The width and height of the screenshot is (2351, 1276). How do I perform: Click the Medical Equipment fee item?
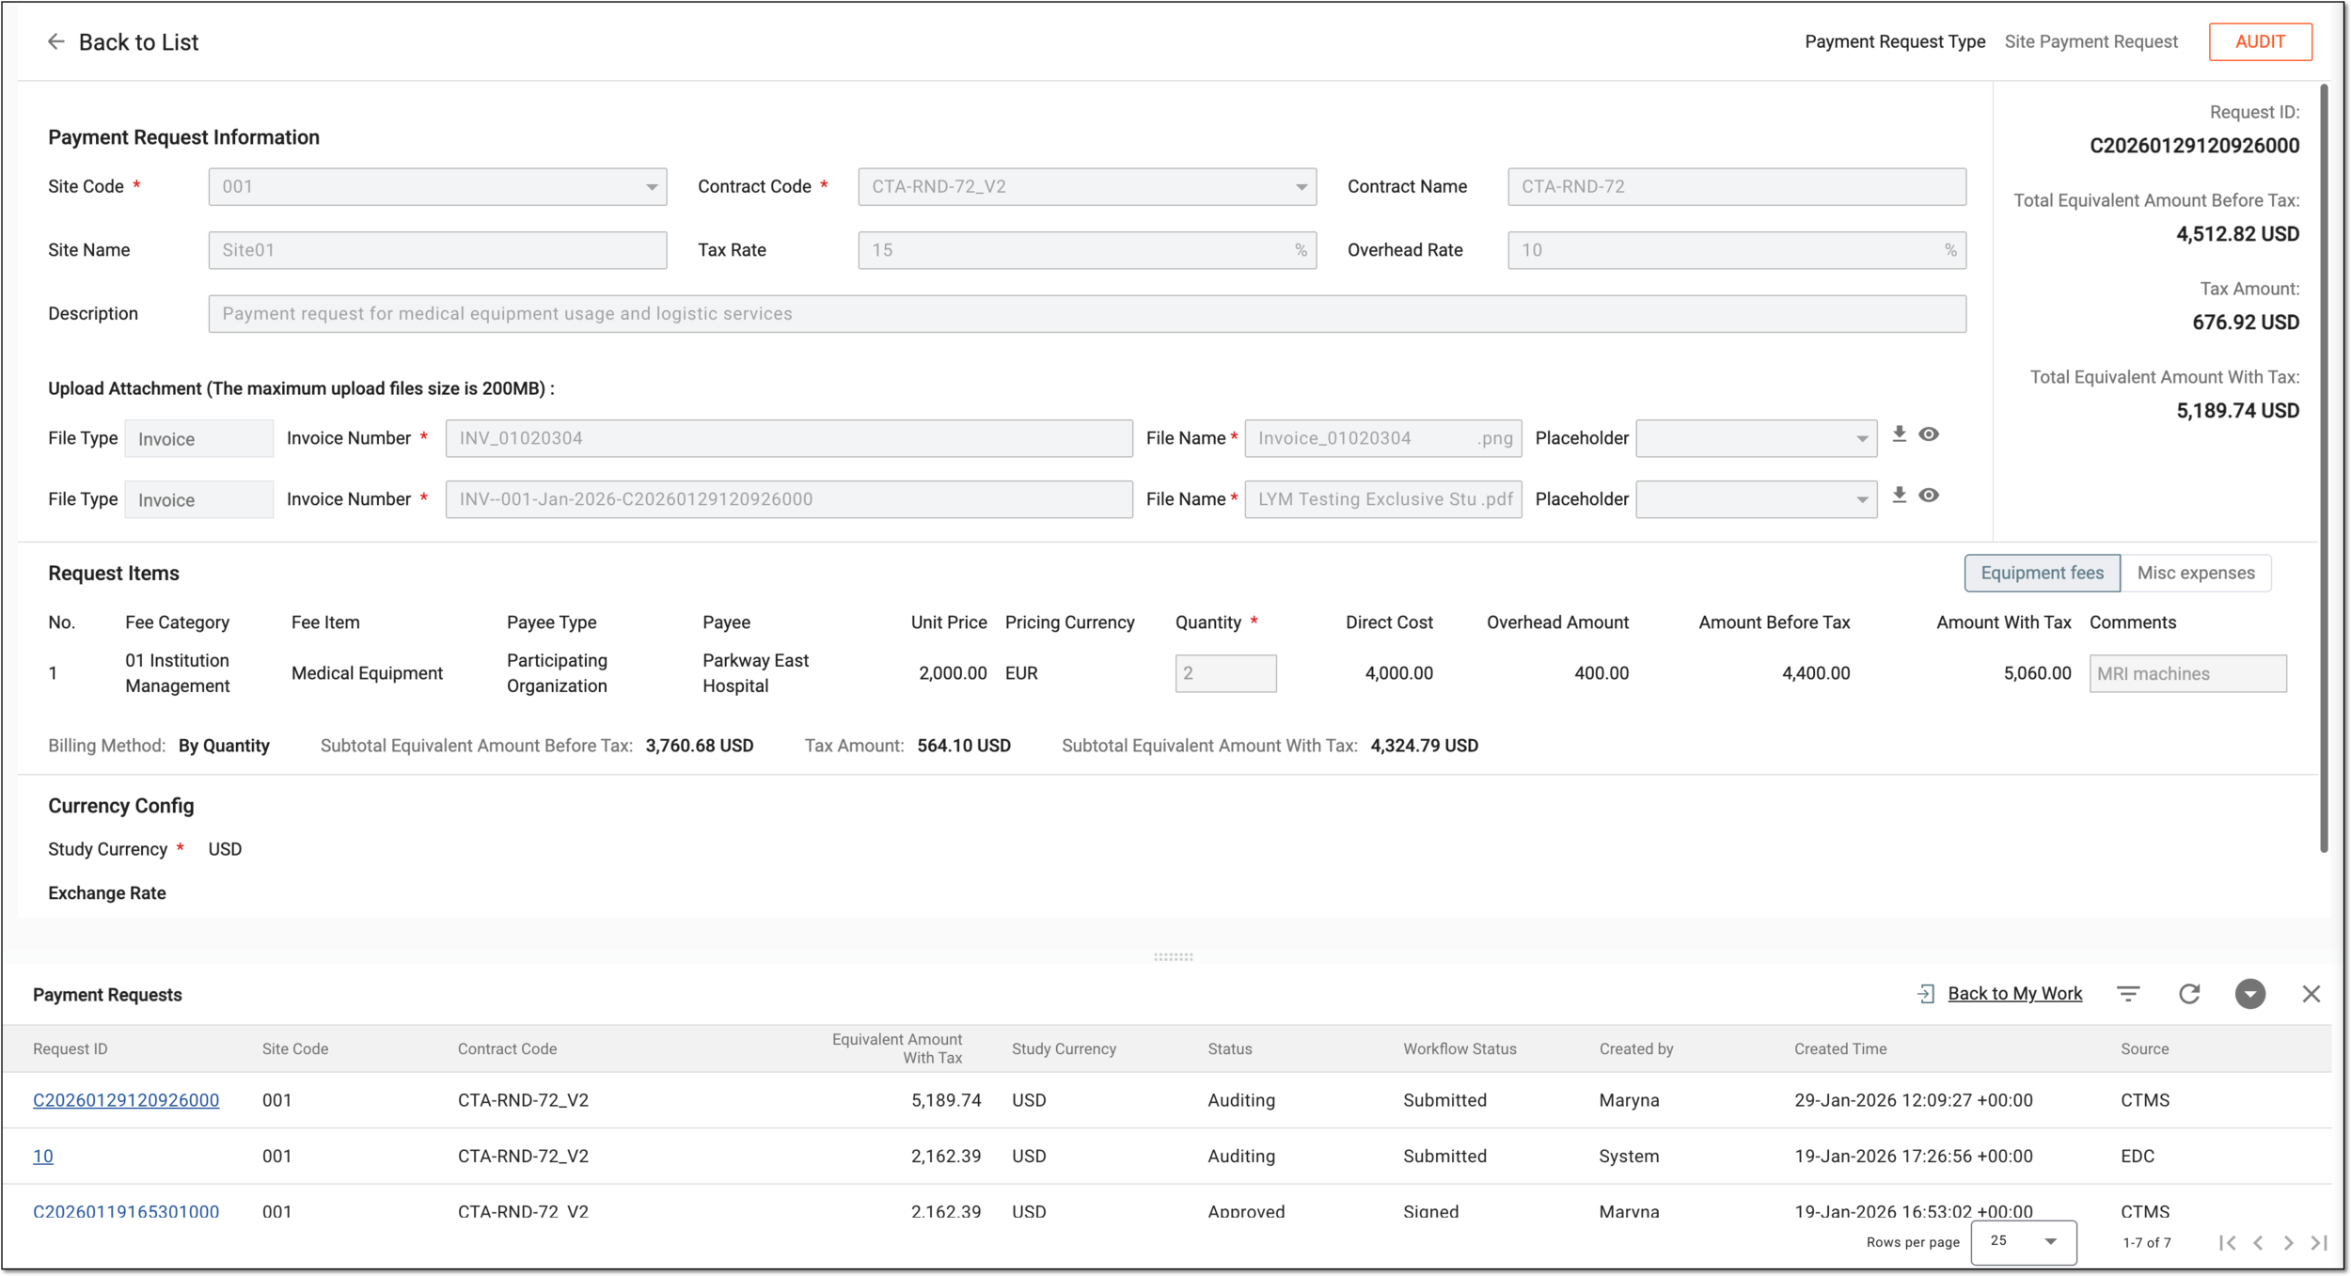(x=367, y=673)
